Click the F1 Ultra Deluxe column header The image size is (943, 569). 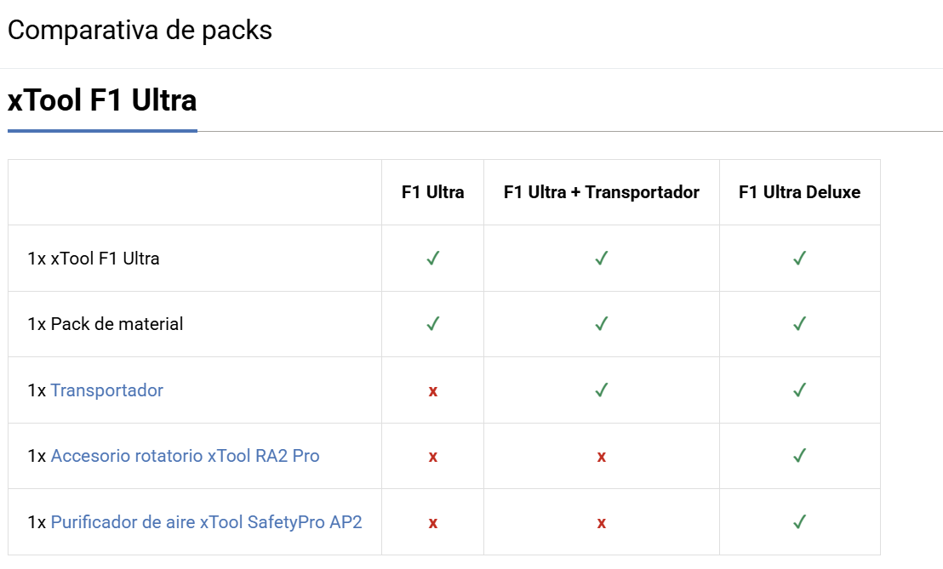799,192
